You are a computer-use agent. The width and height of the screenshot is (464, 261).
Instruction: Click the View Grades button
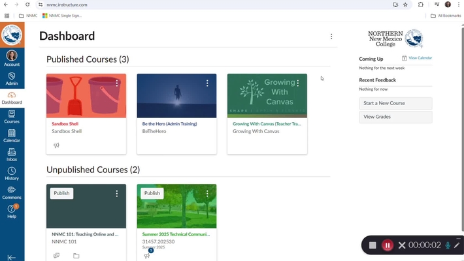point(395,117)
